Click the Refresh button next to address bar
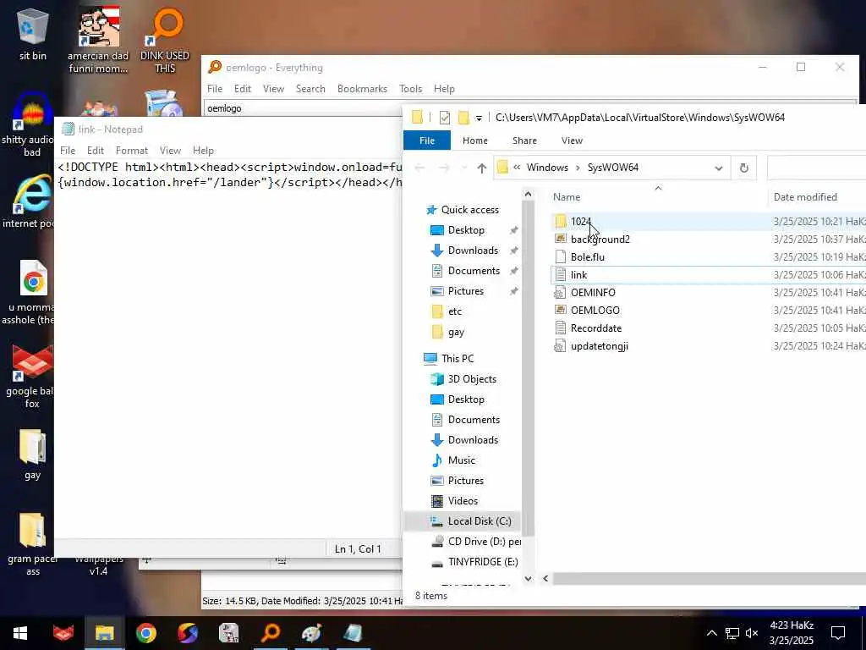Image resolution: width=866 pixels, height=650 pixels. [744, 168]
